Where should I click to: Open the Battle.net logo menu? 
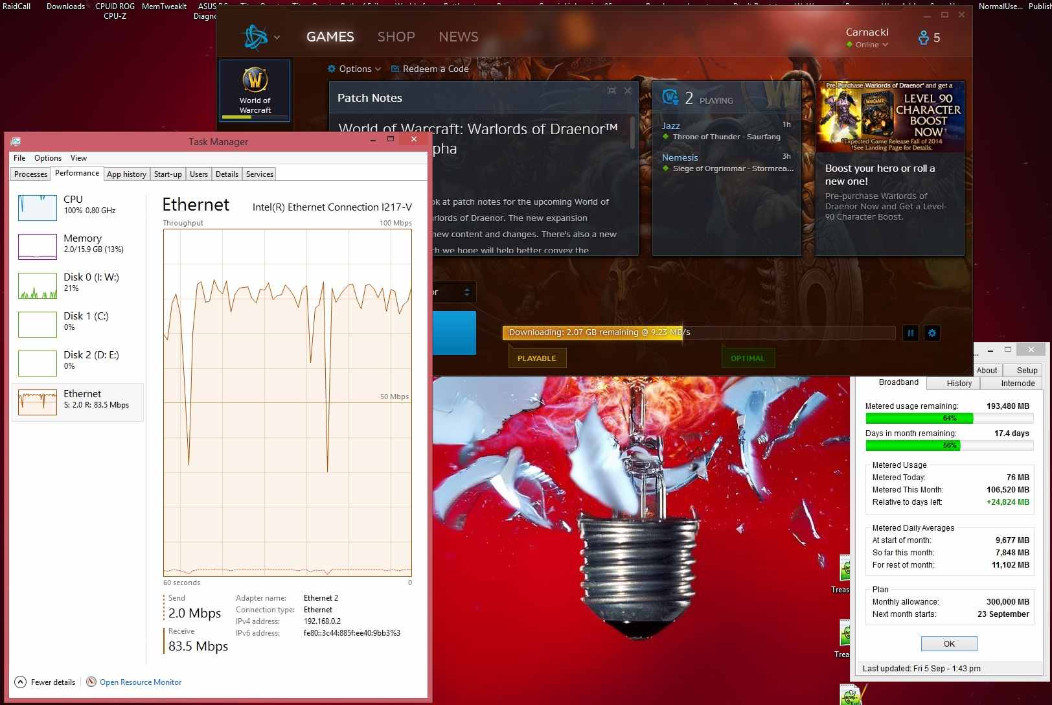click(x=260, y=37)
